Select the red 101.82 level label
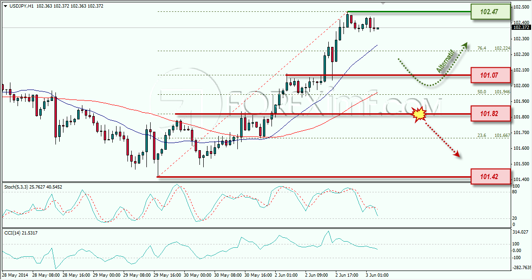Image resolution: width=532 pixels, height=280 pixels. (x=490, y=113)
